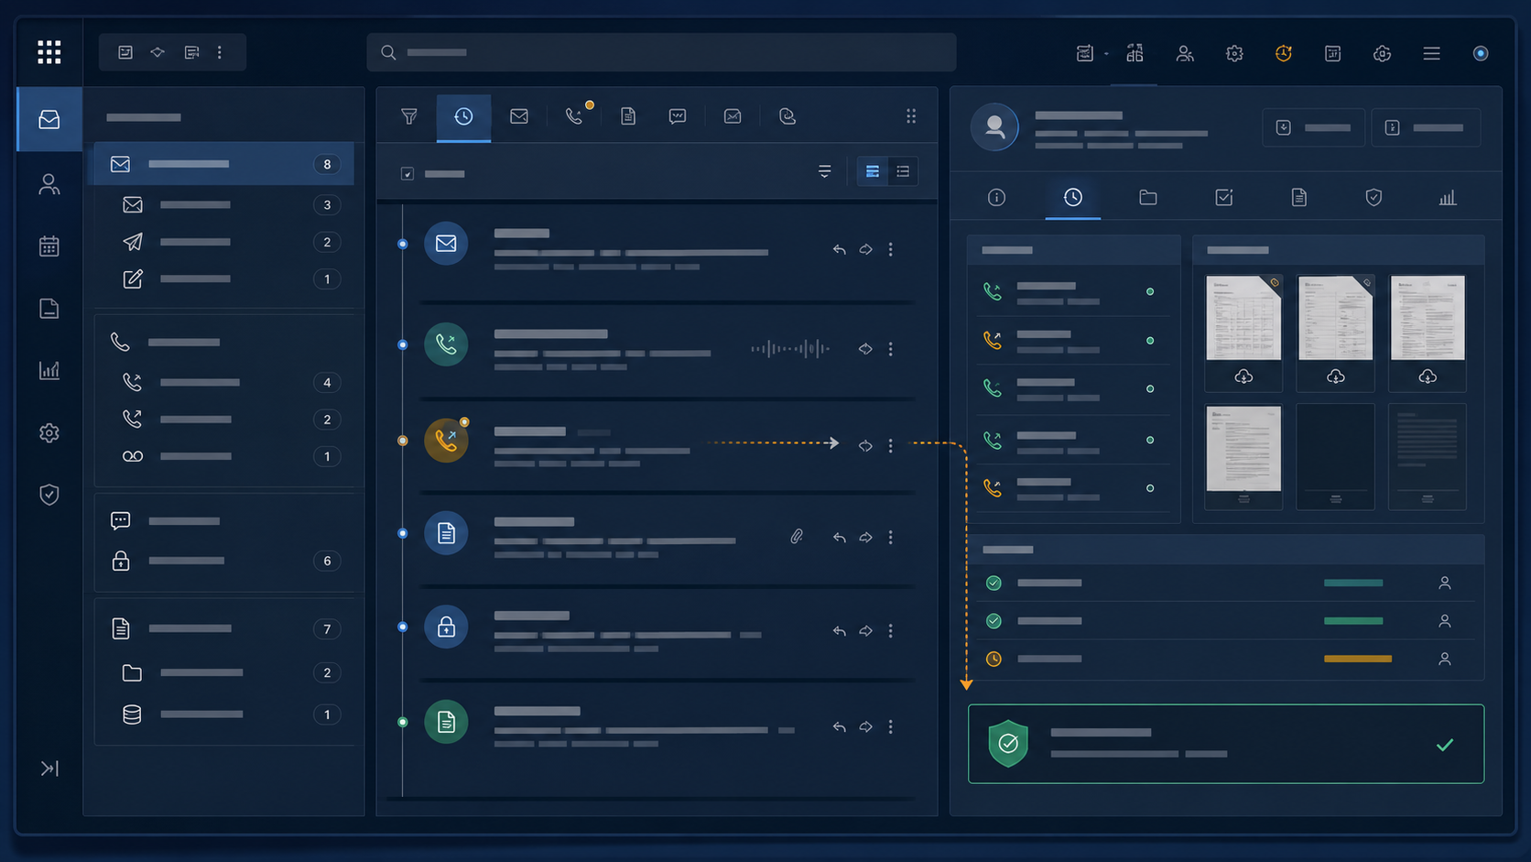
Task: Open more options on the first email entry
Action: [x=891, y=249]
